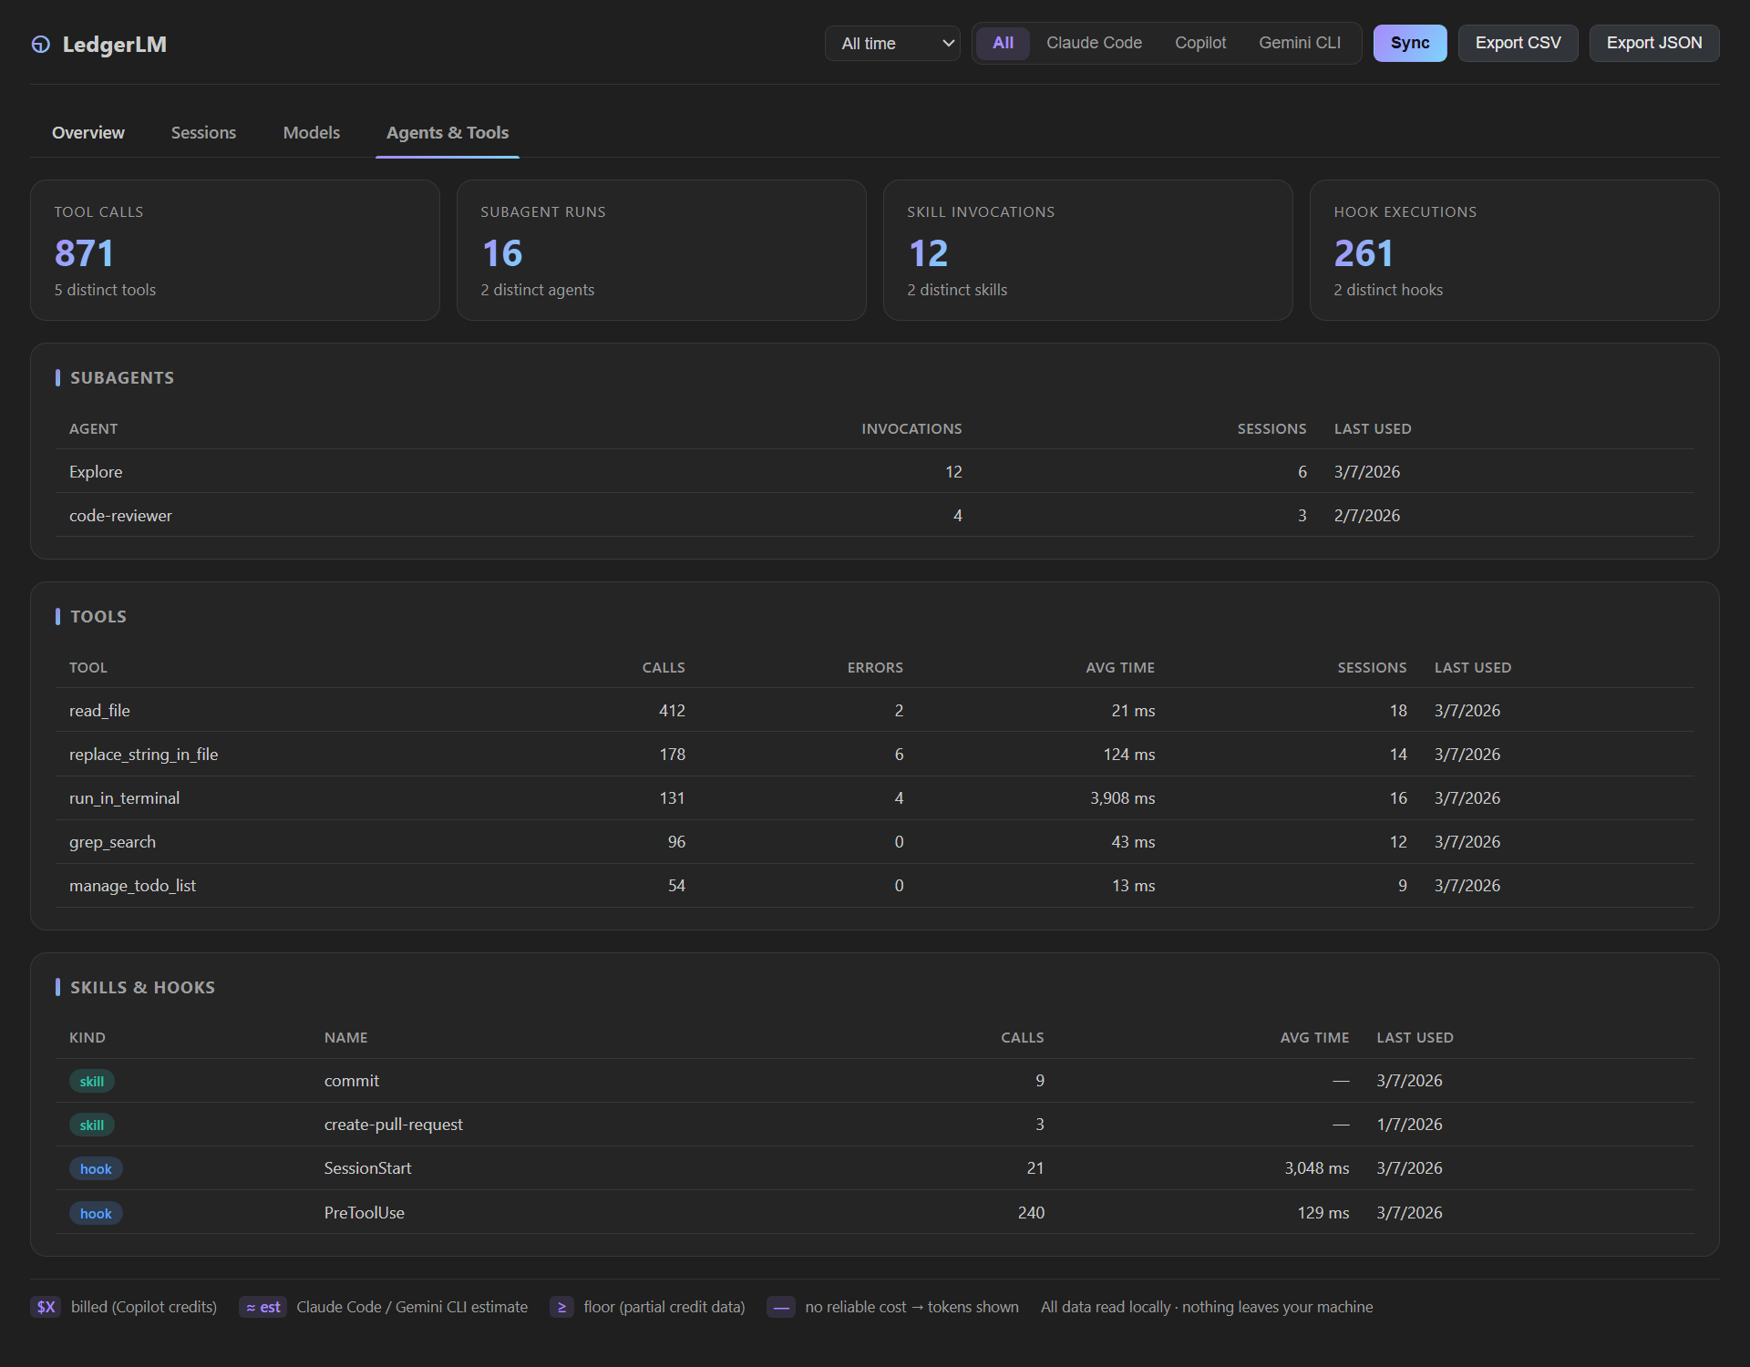Image resolution: width=1750 pixels, height=1367 pixels.
Task: Switch to the Sessions tab
Action: tap(203, 133)
